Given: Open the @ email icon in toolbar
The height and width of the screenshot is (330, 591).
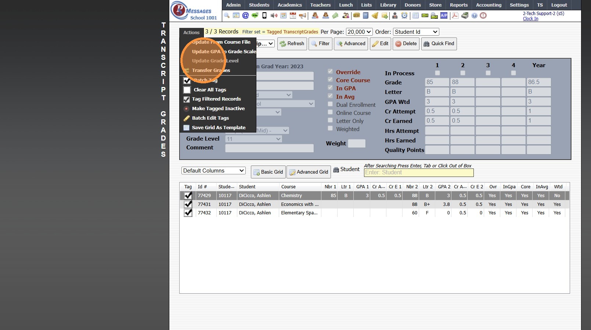Looking at the screenshot, I should pos(245,15).
